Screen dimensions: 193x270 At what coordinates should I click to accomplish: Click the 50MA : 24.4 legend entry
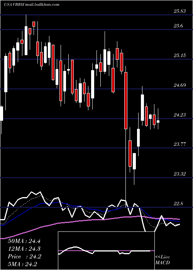[24, 241]
